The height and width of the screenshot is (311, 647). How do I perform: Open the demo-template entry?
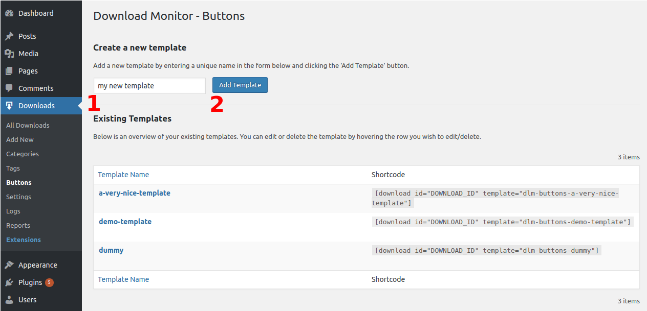point(125,222)
